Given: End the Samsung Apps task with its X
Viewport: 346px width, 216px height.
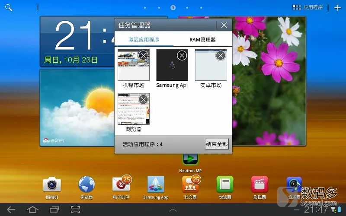Looking at the screenshot, I should [x=182, y=56].
